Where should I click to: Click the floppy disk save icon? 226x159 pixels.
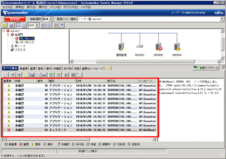tap(32, 75)
